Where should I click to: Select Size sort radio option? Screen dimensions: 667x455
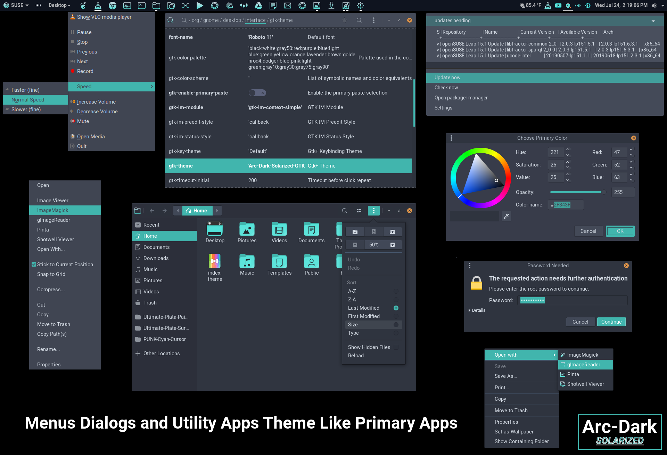[x=396, y=325]
